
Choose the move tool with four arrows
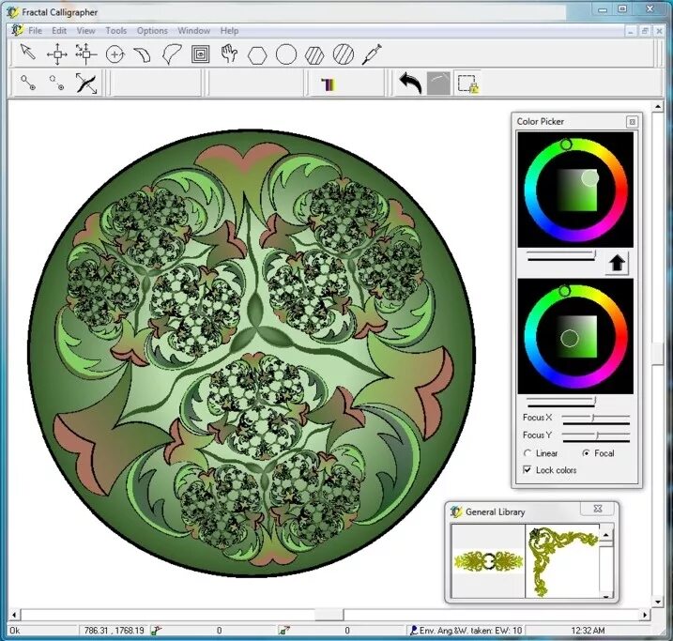57,54
